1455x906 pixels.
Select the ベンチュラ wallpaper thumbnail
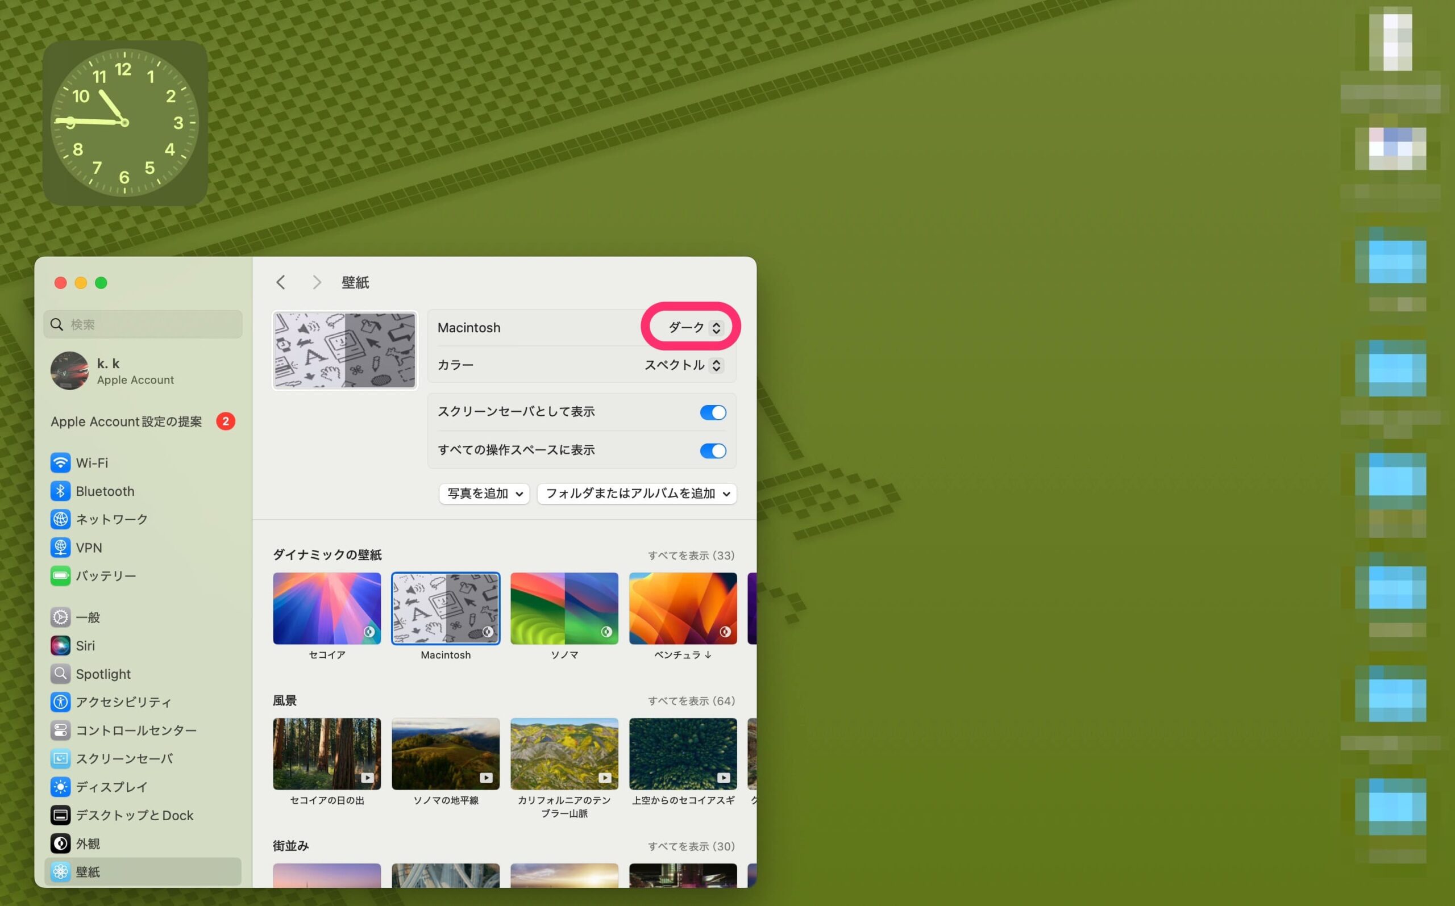pos(683,608)
